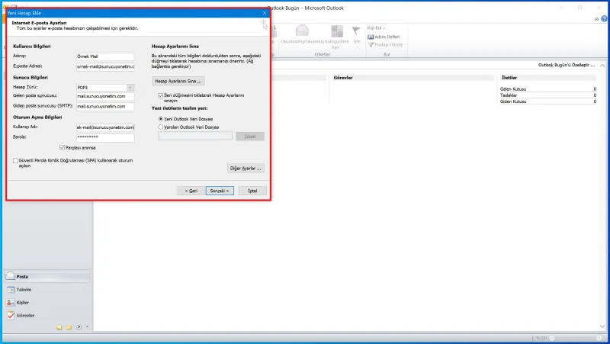The height and width of the screenshot is (344, 610).
Task: Switch to the Takvim calendar pane
Action: pyautogui.click(x=47, y=290)
